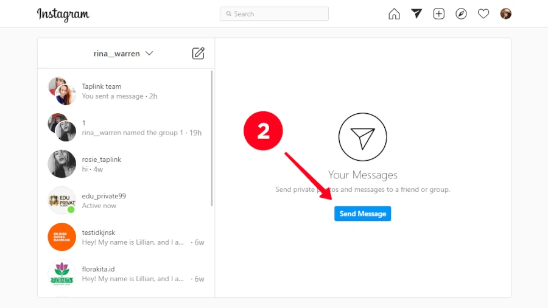Screen dimensions: 548x308
Task: Click the search magnifier icon
Action: [228, 14]
